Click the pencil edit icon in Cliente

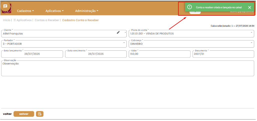coord(118,32)
